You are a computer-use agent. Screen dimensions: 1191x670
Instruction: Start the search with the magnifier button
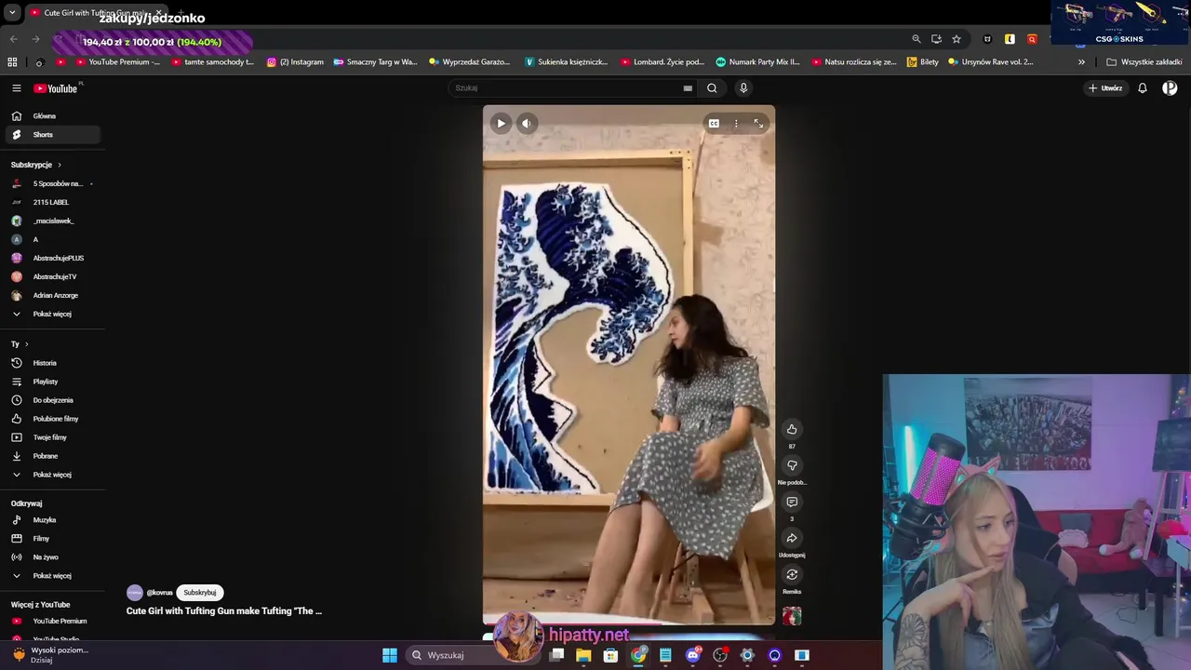[712, 88]
